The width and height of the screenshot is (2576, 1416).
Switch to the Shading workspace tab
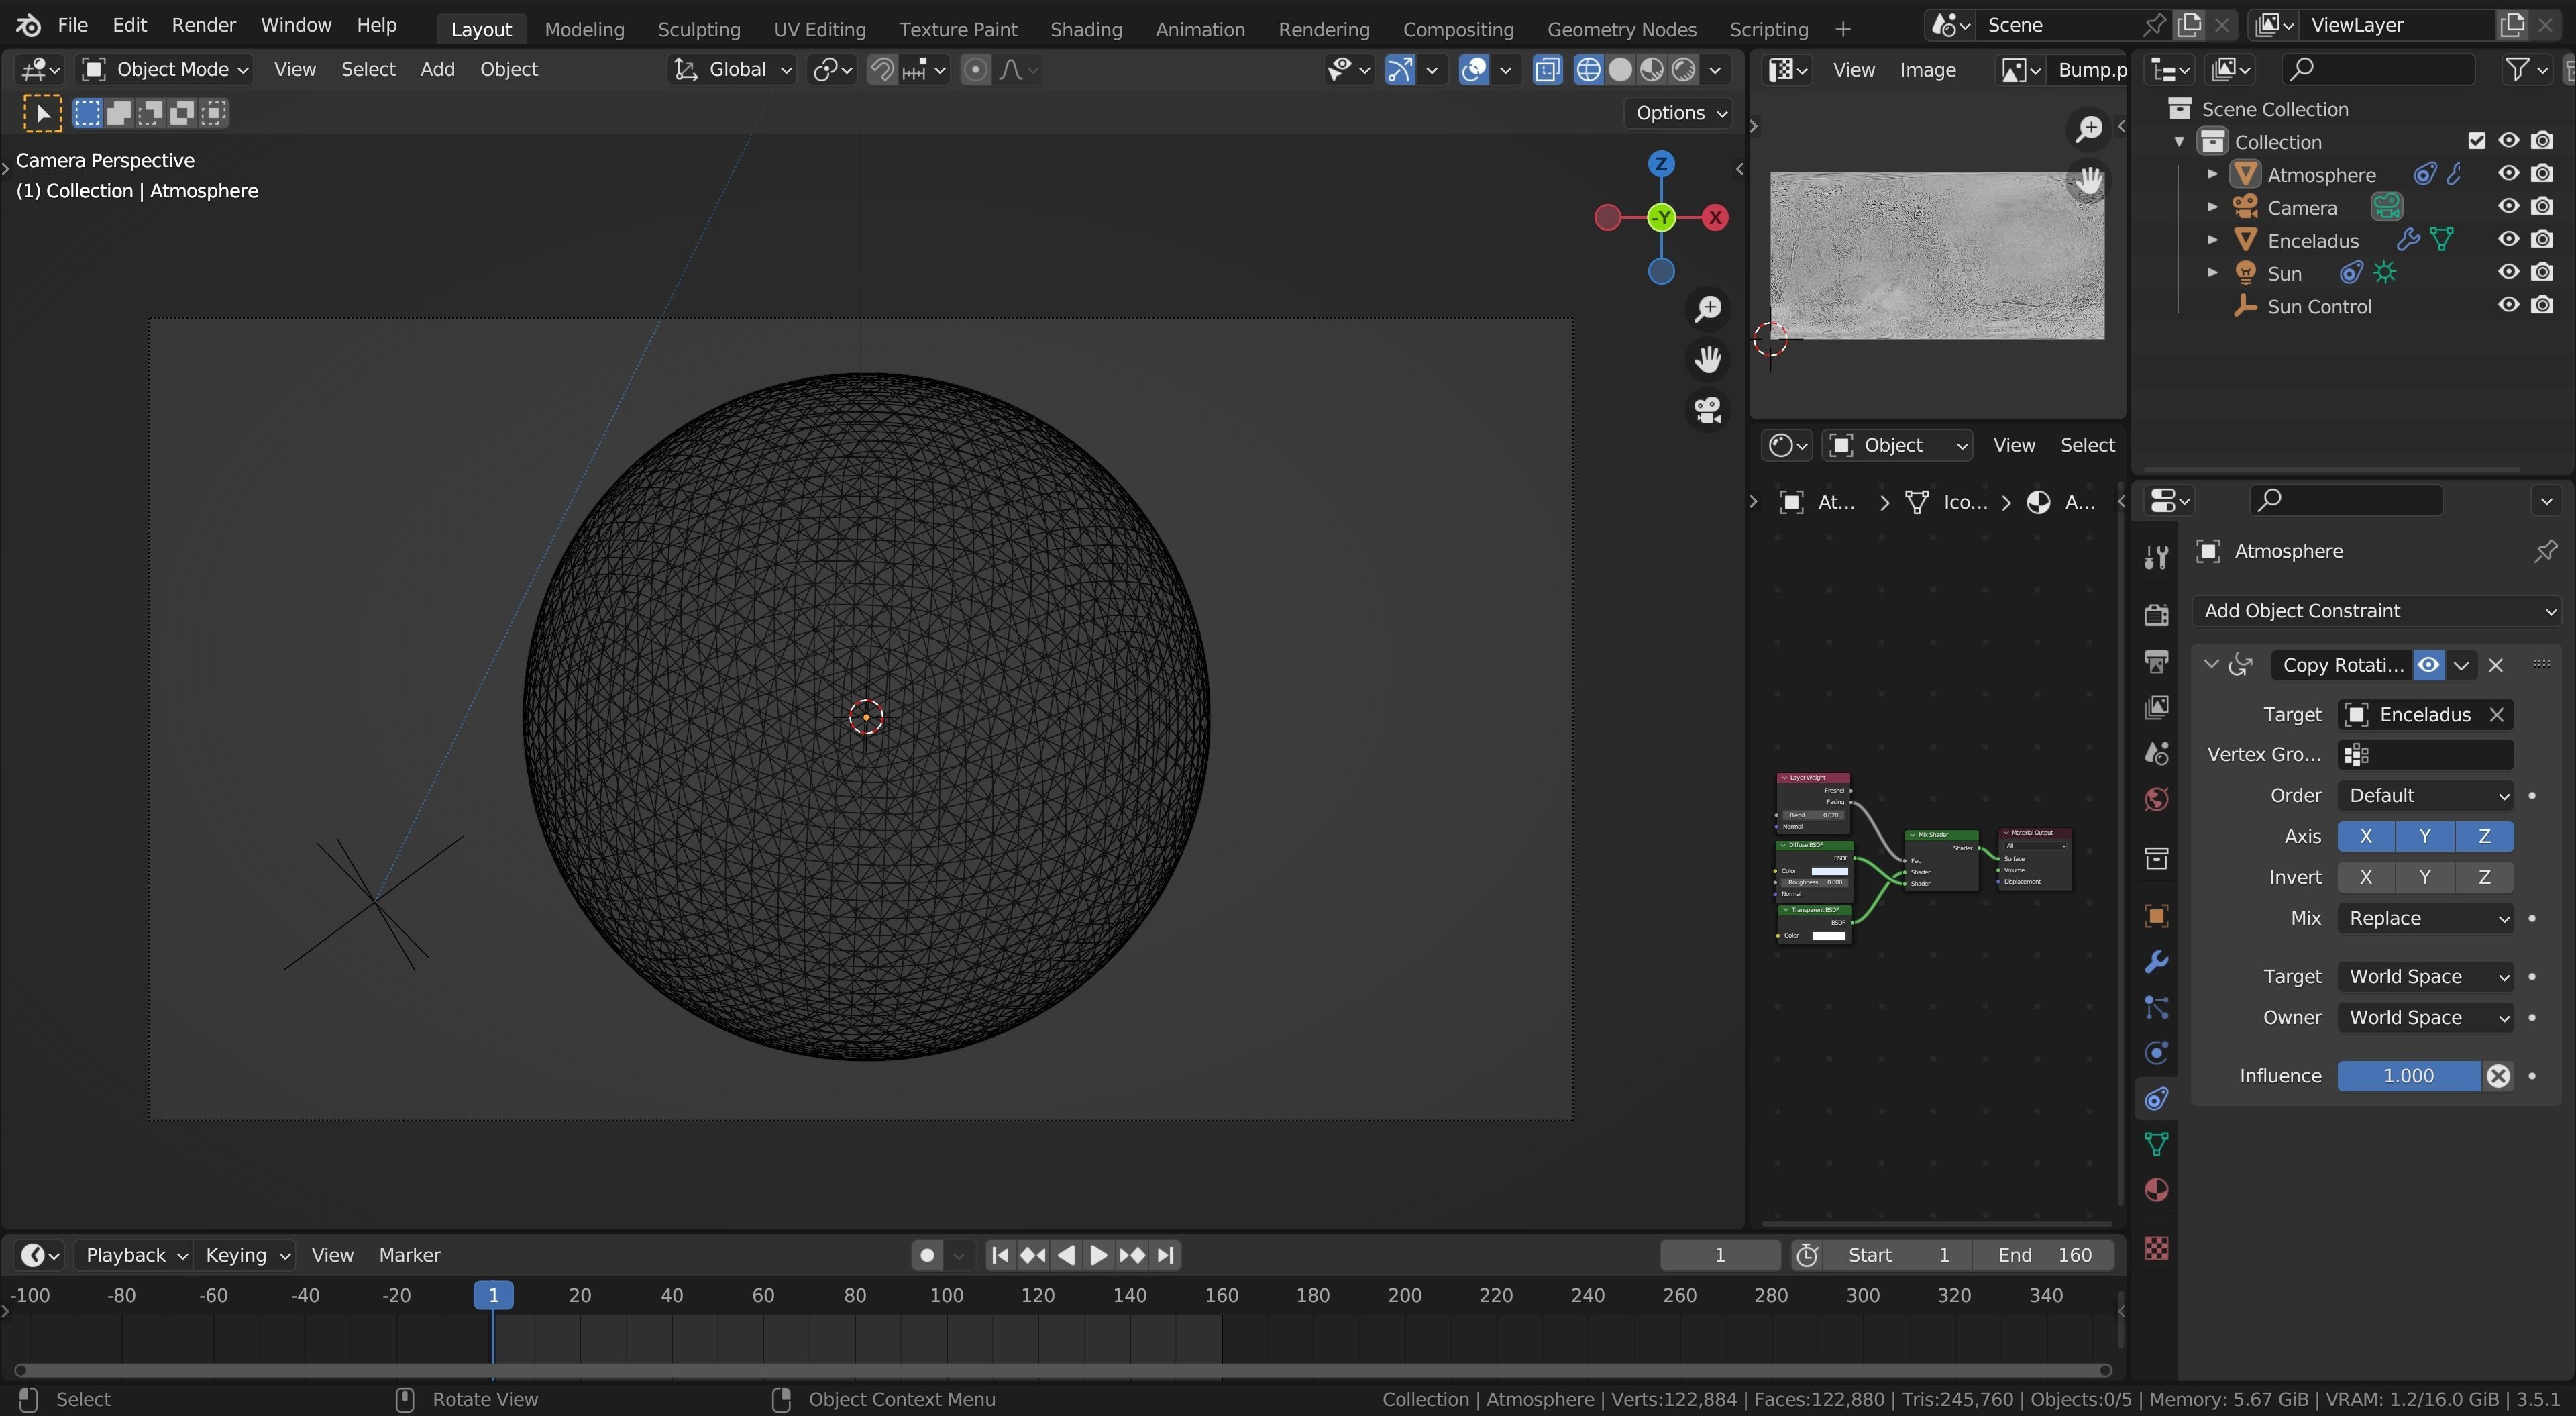pyautogui.click(x=1086, y=29)
